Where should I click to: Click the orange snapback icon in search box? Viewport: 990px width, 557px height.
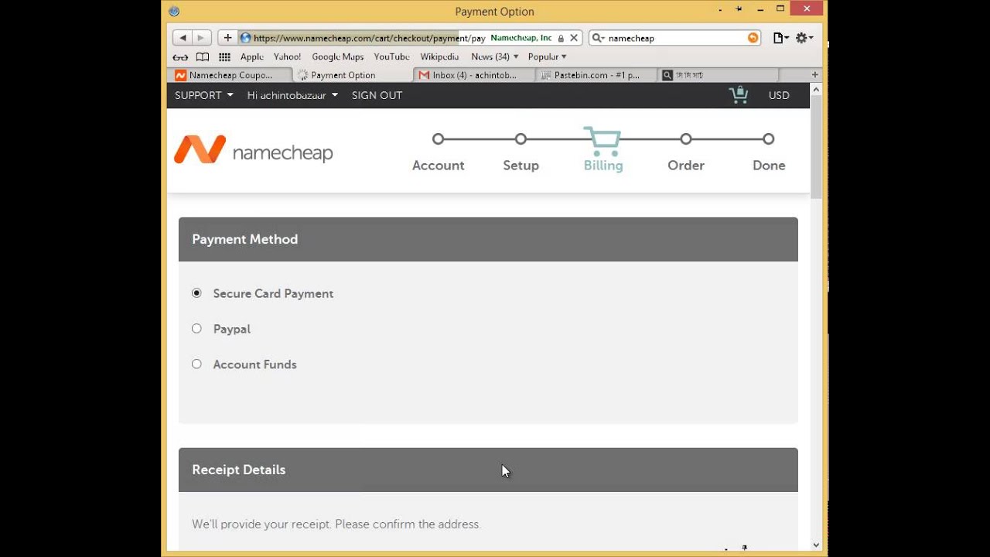(x=753, y=38)
